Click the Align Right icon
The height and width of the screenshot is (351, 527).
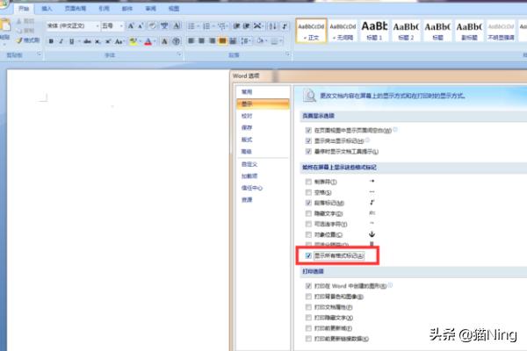point(212,41)
